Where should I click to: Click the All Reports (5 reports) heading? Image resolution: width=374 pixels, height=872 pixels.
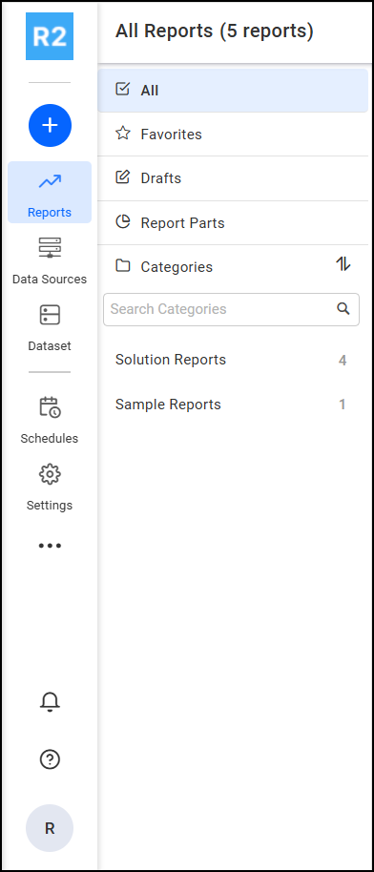[215, 31]
